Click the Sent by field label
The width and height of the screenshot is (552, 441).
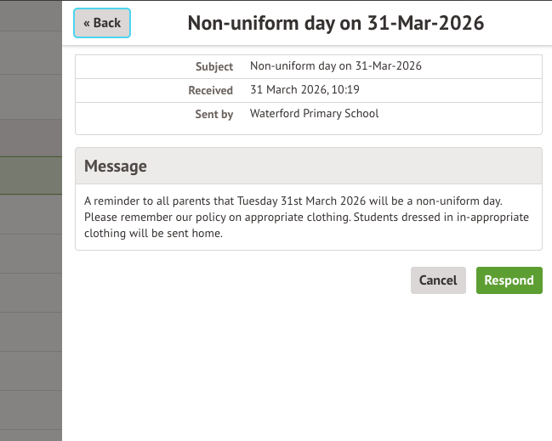(213, 114)
